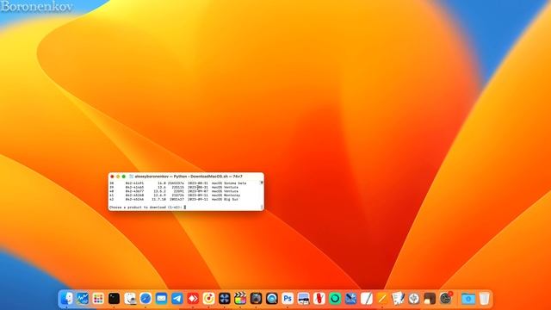Image resolution: width=551 pixels, height=310 pixels.
Task: Open the Preview icon beside Terminal
Action: pos(130,299)
